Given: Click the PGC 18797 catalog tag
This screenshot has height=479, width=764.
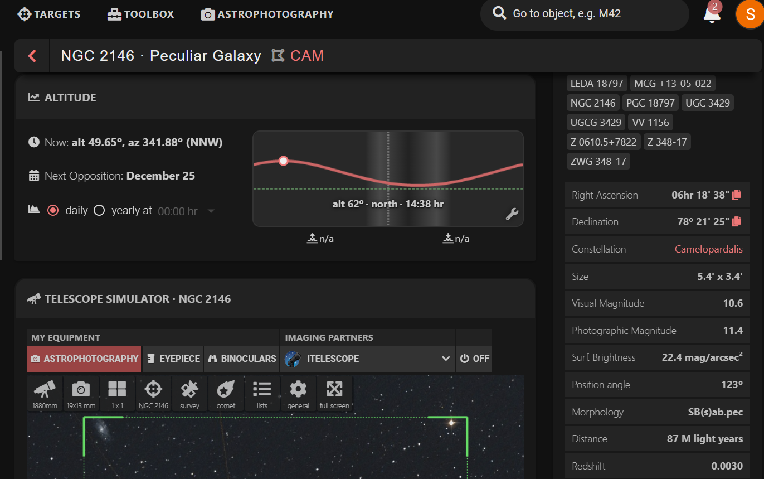Looking at the screenshot, I should [650, 103].
